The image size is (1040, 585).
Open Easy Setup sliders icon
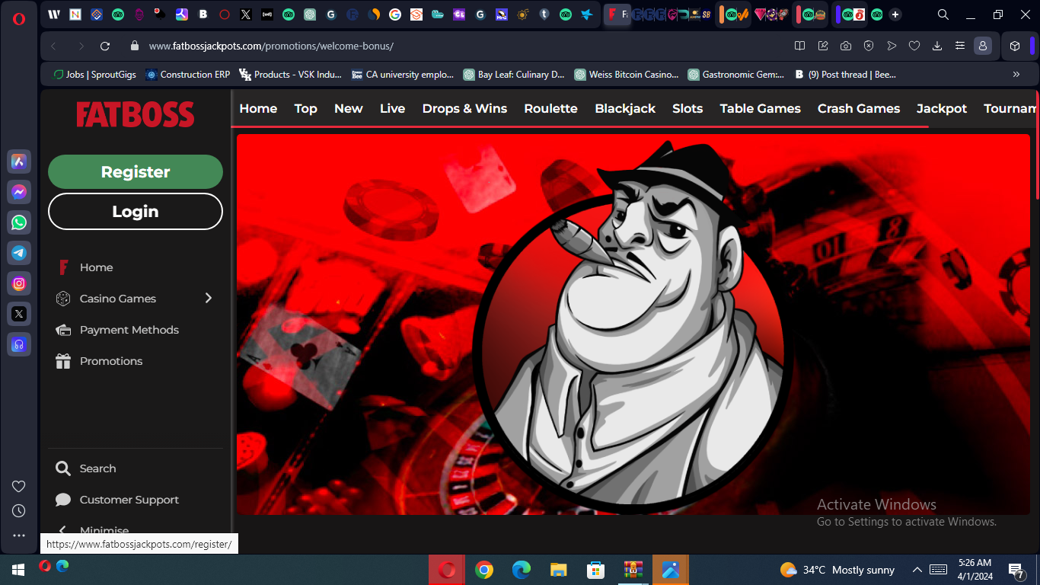960,46
